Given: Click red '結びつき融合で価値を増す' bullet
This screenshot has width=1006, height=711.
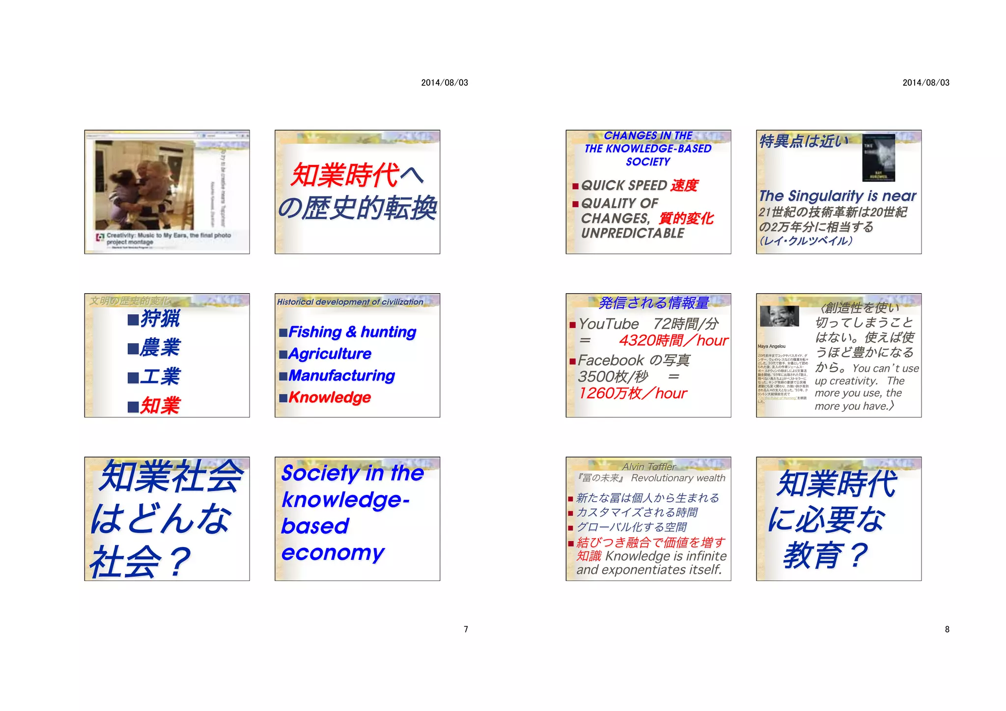Looking at the screenshot, I should point(647,543).
